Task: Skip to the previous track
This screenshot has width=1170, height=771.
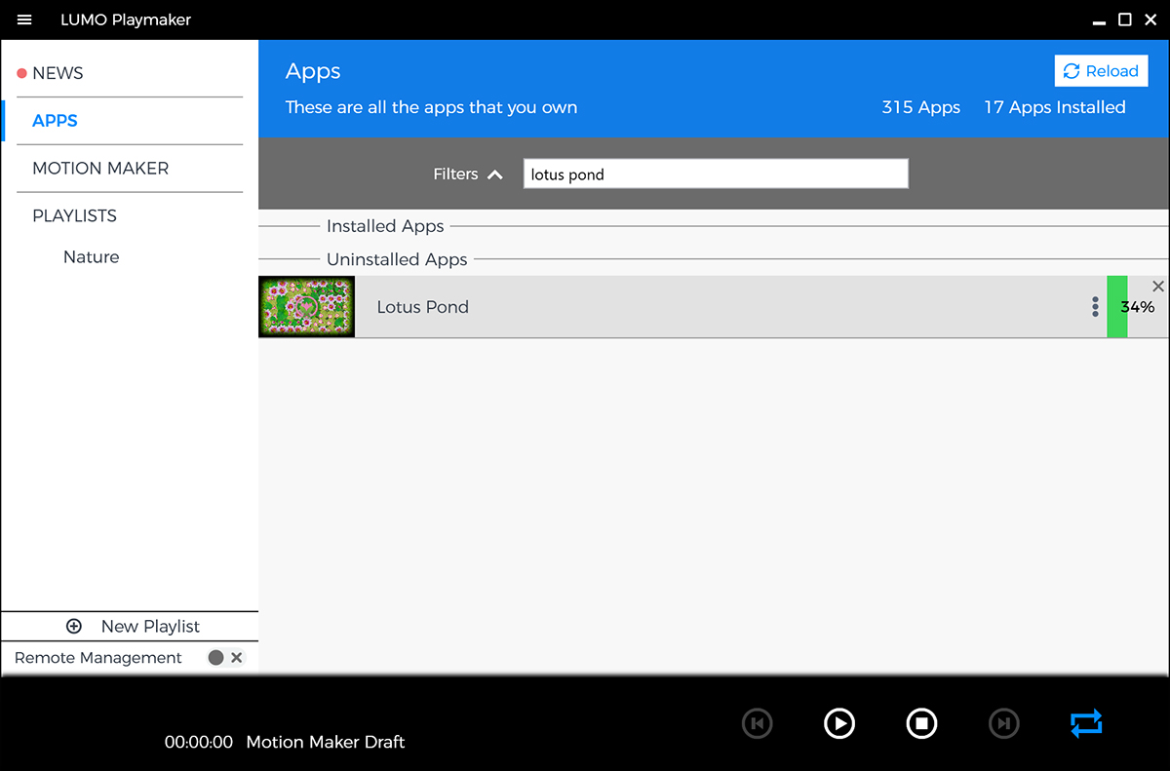Action: point(757,723)
